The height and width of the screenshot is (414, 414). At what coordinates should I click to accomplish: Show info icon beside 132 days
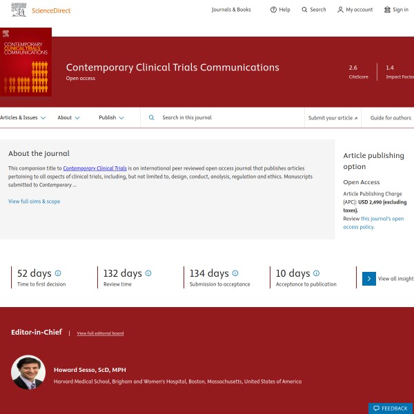click(x=148, y=273)
